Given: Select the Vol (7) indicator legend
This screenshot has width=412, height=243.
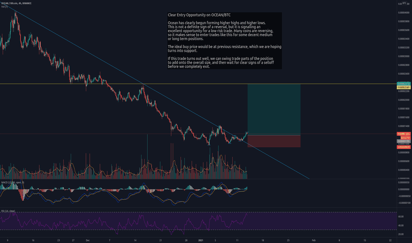Looking at the screenshot, I should pyautogui.click(x=4, y=7).
